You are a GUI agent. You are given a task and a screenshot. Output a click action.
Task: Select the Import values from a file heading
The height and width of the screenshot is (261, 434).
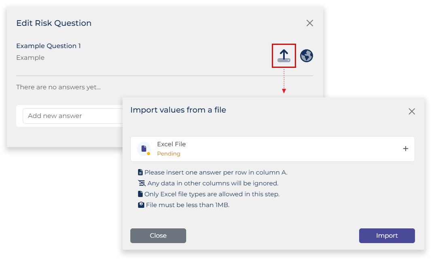pos(178,110)
